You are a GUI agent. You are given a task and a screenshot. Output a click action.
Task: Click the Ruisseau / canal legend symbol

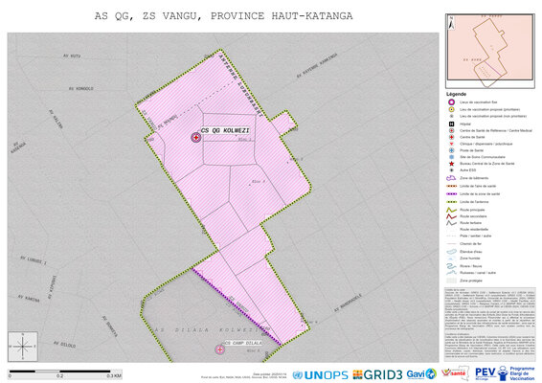pos(451,273)
